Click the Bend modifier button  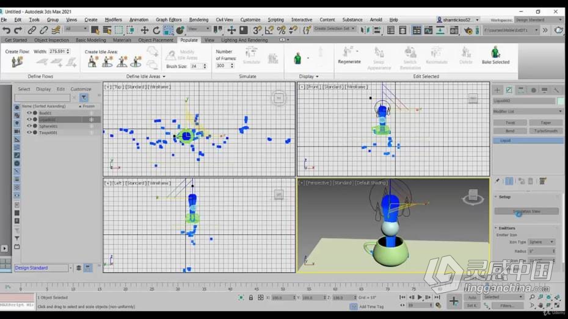[x=510, y=131]
